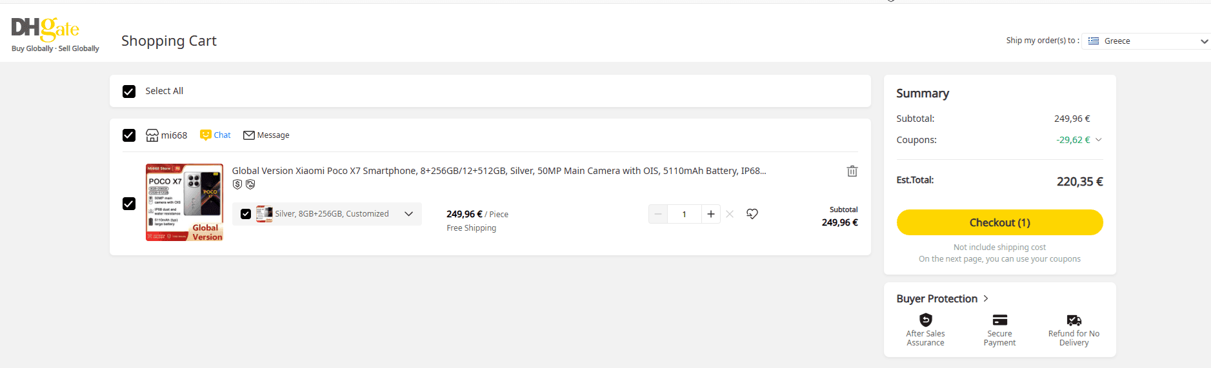This screenshot has height=368, width=1211.
Task: Delete the Poco X7 item with the trash icon
Action: tap(852, 171)
